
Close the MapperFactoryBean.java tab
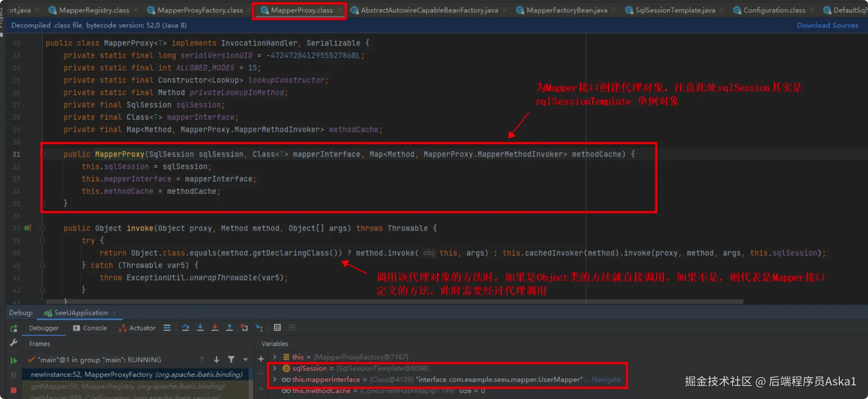pos(614,10)
